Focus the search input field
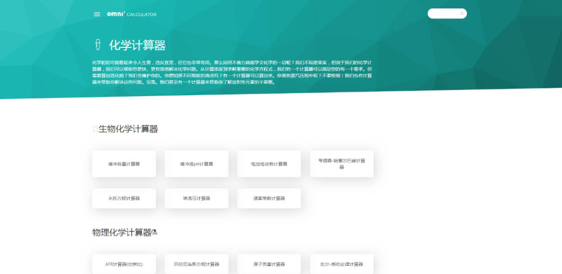Image resolution: width=562 pixels, height=274 pixels. [447, 14]
